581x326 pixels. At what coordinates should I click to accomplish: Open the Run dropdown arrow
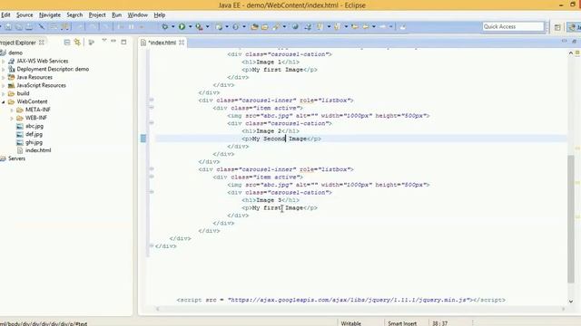(x=190, y=26)
